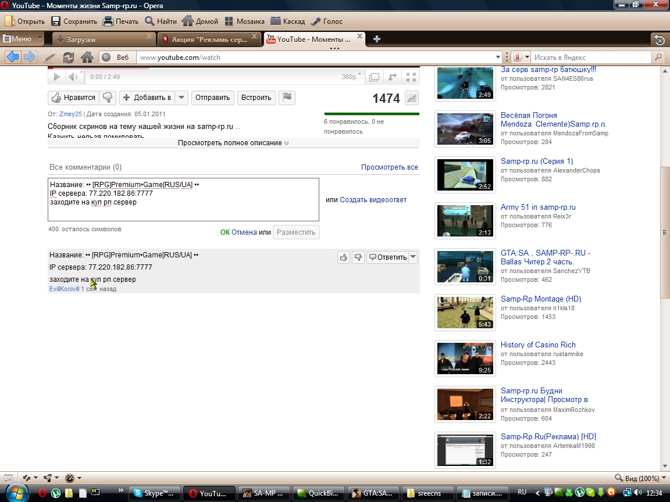
Task: Dislike the EvillKonivill comment thumbs-down
Action: pyautogui.click(x=358, y=257)
